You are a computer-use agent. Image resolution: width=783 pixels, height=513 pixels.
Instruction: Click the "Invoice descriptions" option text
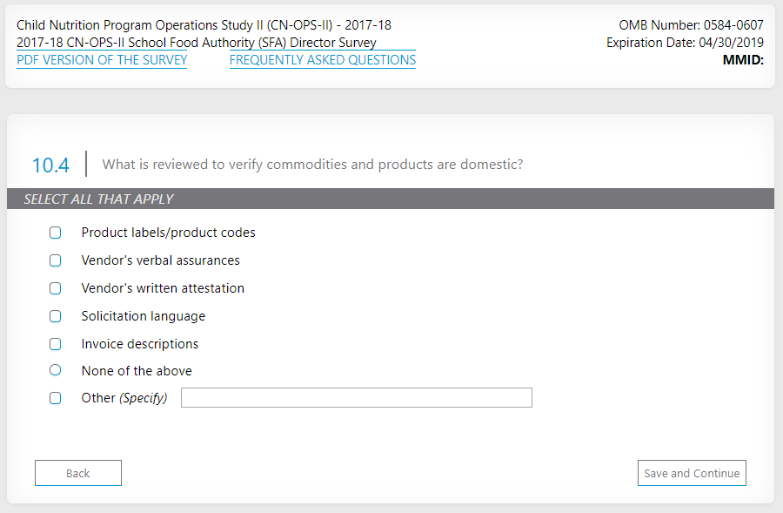pyautogui.click(x=140, y=344)
